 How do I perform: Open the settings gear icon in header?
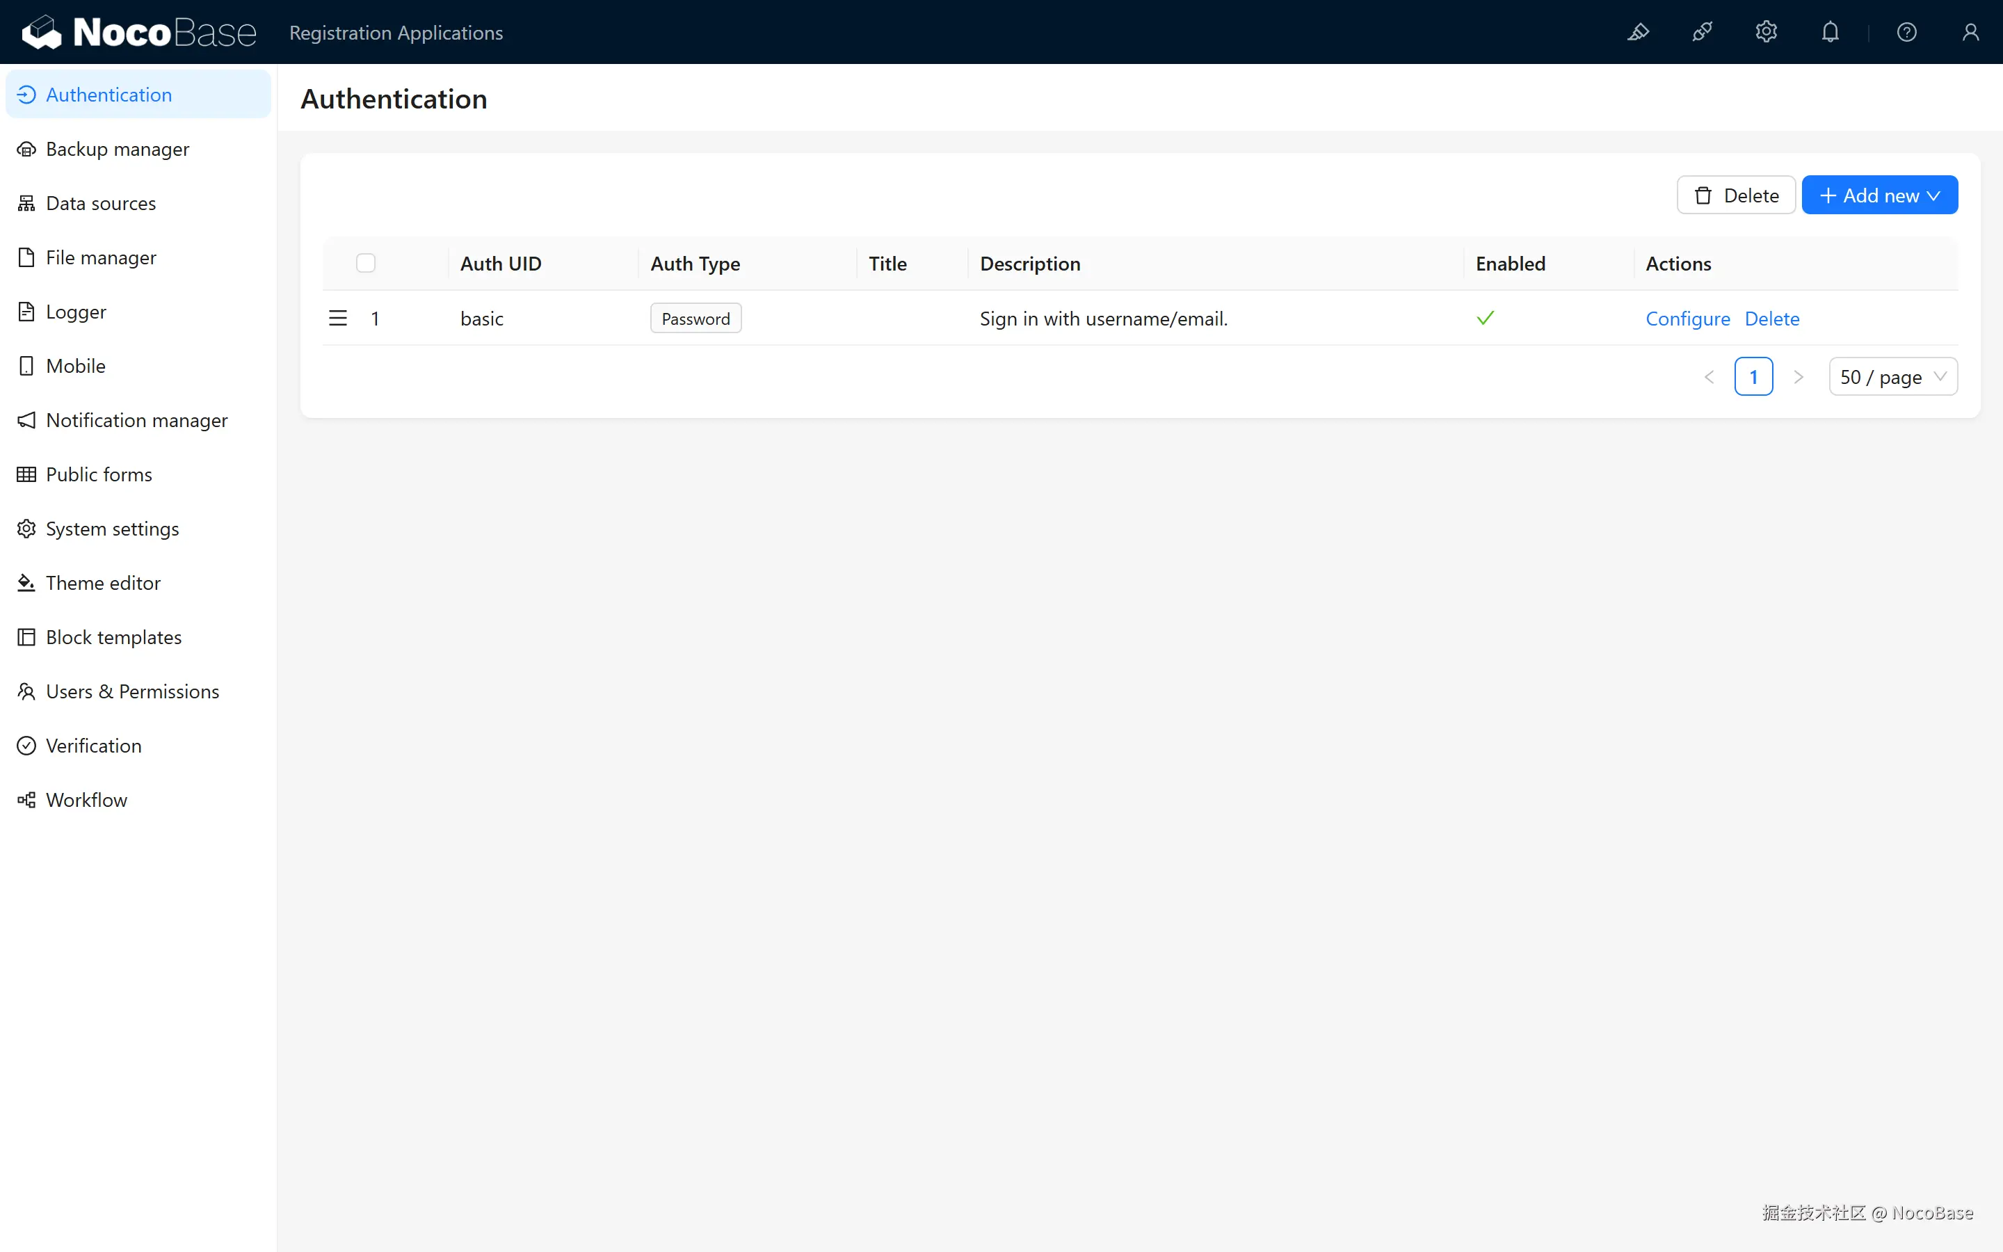1765,32
